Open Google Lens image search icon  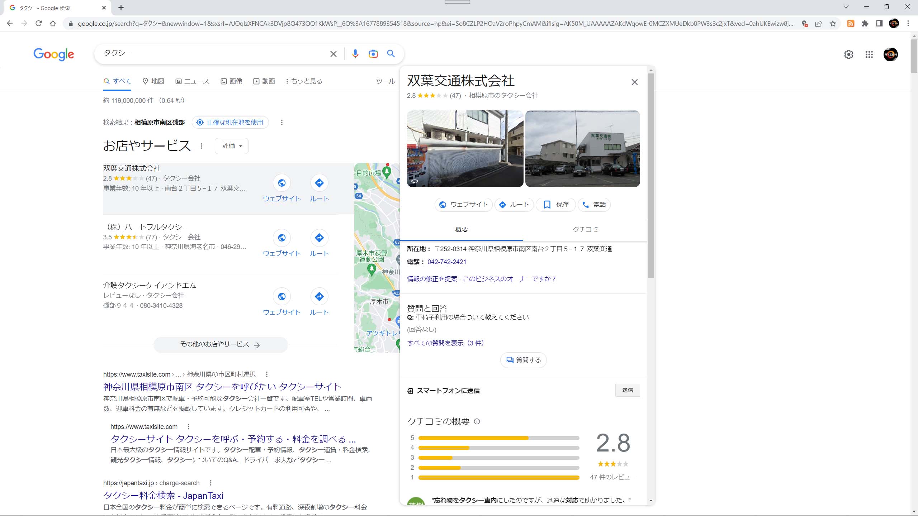tap(373, 54)
